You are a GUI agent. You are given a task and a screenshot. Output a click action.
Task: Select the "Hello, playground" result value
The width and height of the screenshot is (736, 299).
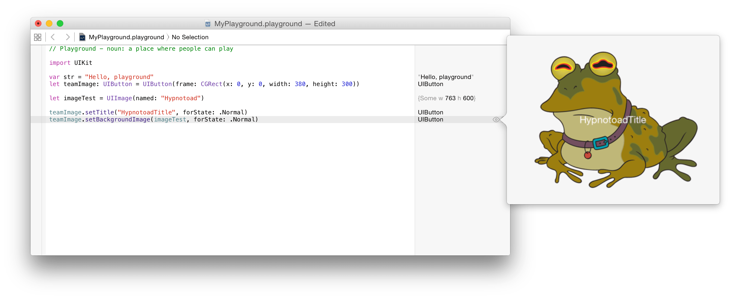[446, 77]
